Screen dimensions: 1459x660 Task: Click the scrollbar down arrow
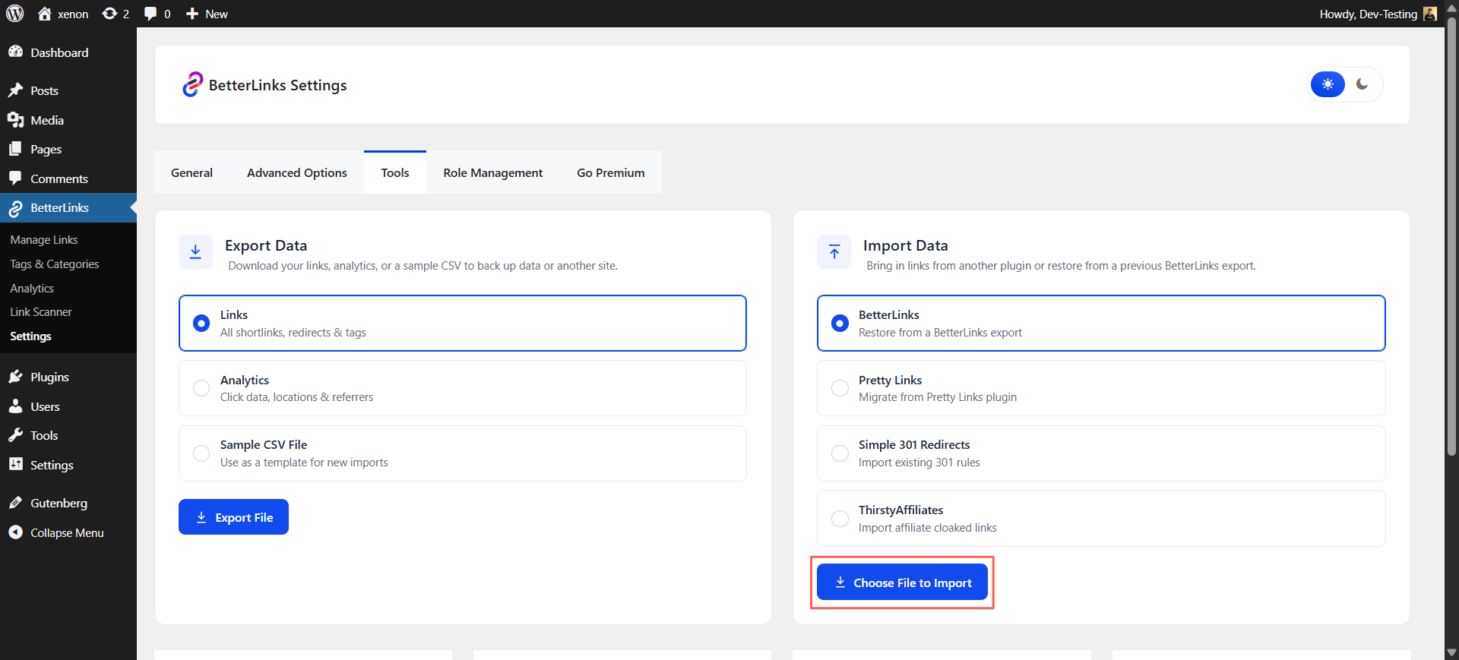[x=1451, y=652]
